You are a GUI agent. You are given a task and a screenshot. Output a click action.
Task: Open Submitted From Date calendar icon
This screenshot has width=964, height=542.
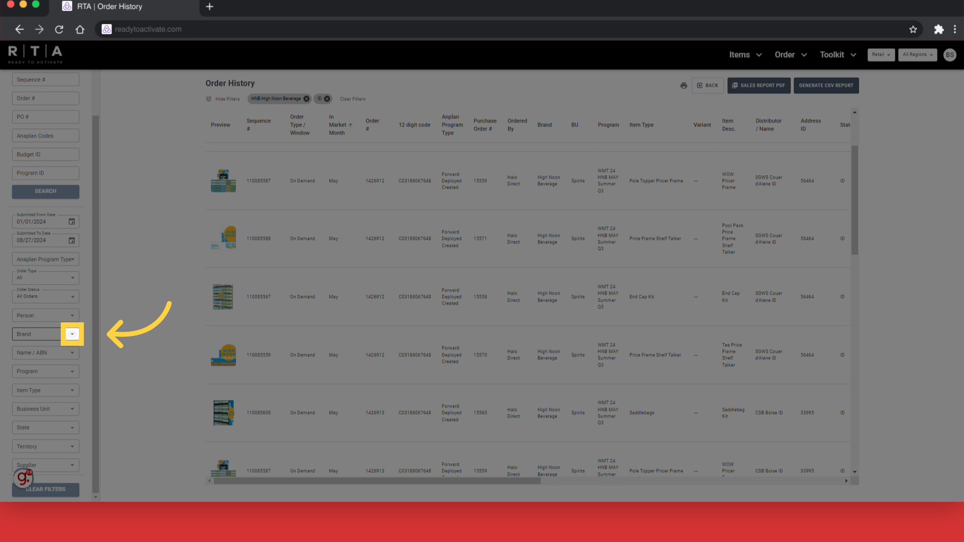[x=72, y=221]
